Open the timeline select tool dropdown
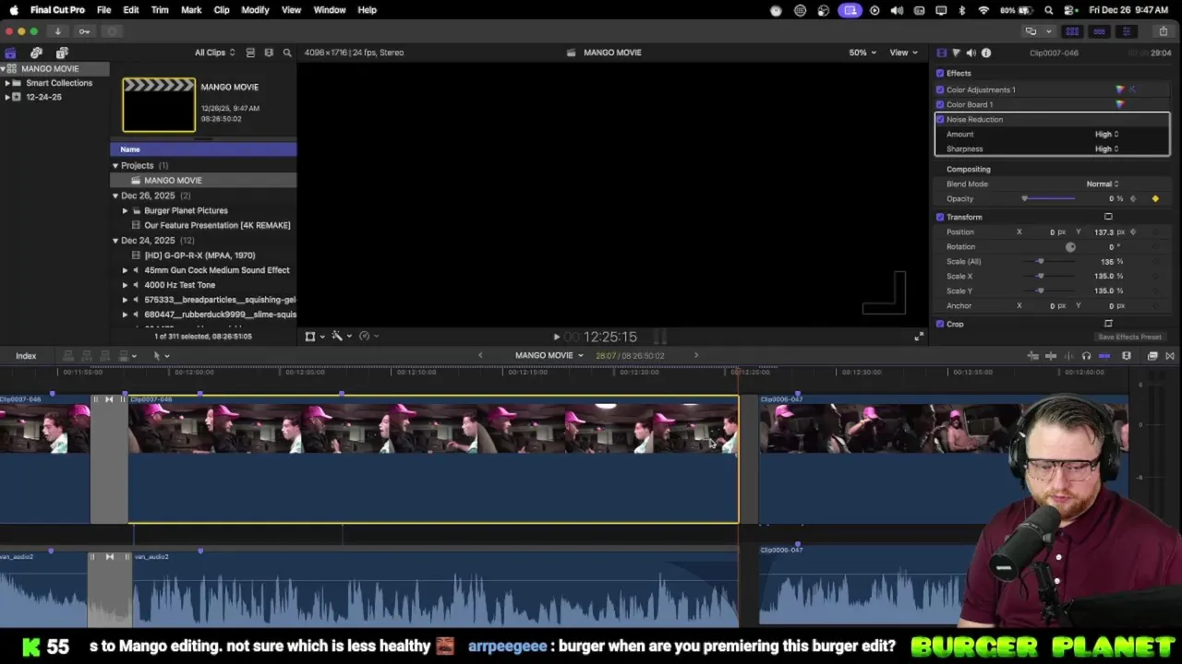Image resolution: width=1182 pixels, height=664 pixels. click(161, 356)
